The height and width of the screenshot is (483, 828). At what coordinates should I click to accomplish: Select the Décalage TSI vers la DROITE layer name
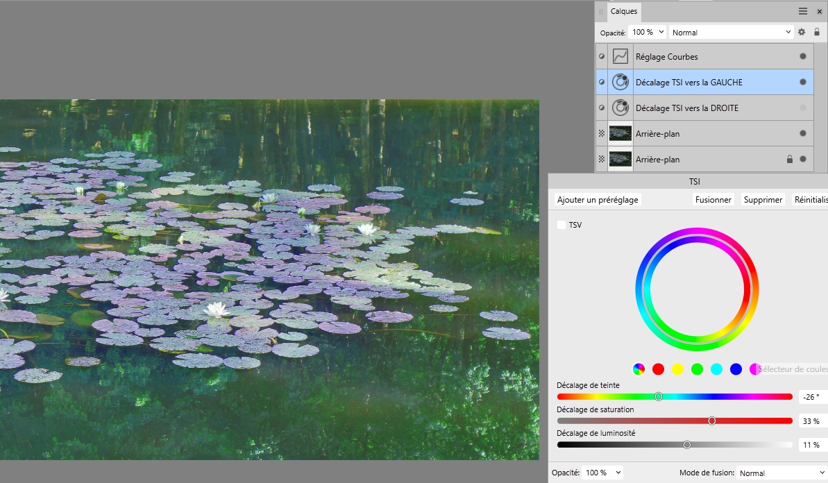(687, 108)
